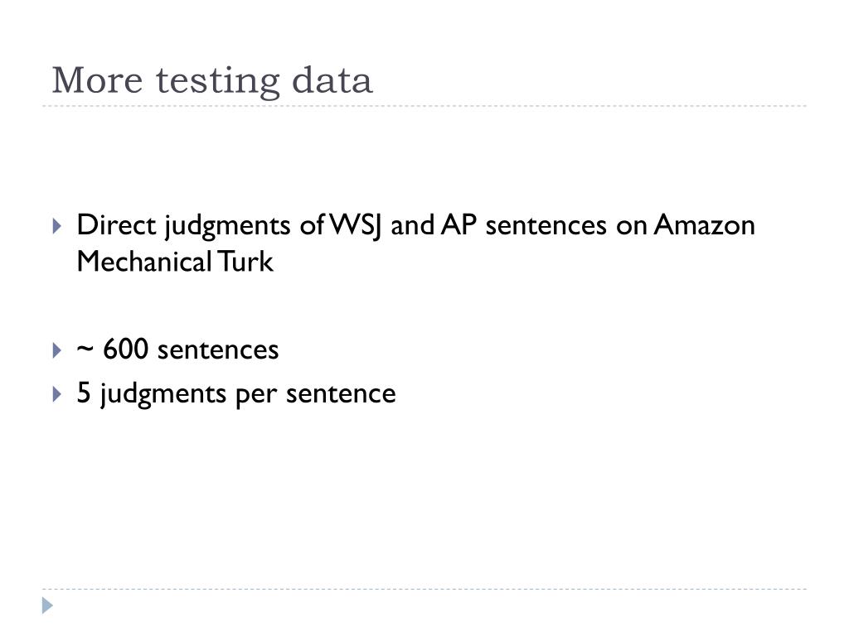The height and width of the screenshot is (636, 849).
Task: Click the number '600' in second bullet
Action: pos(126,349)
